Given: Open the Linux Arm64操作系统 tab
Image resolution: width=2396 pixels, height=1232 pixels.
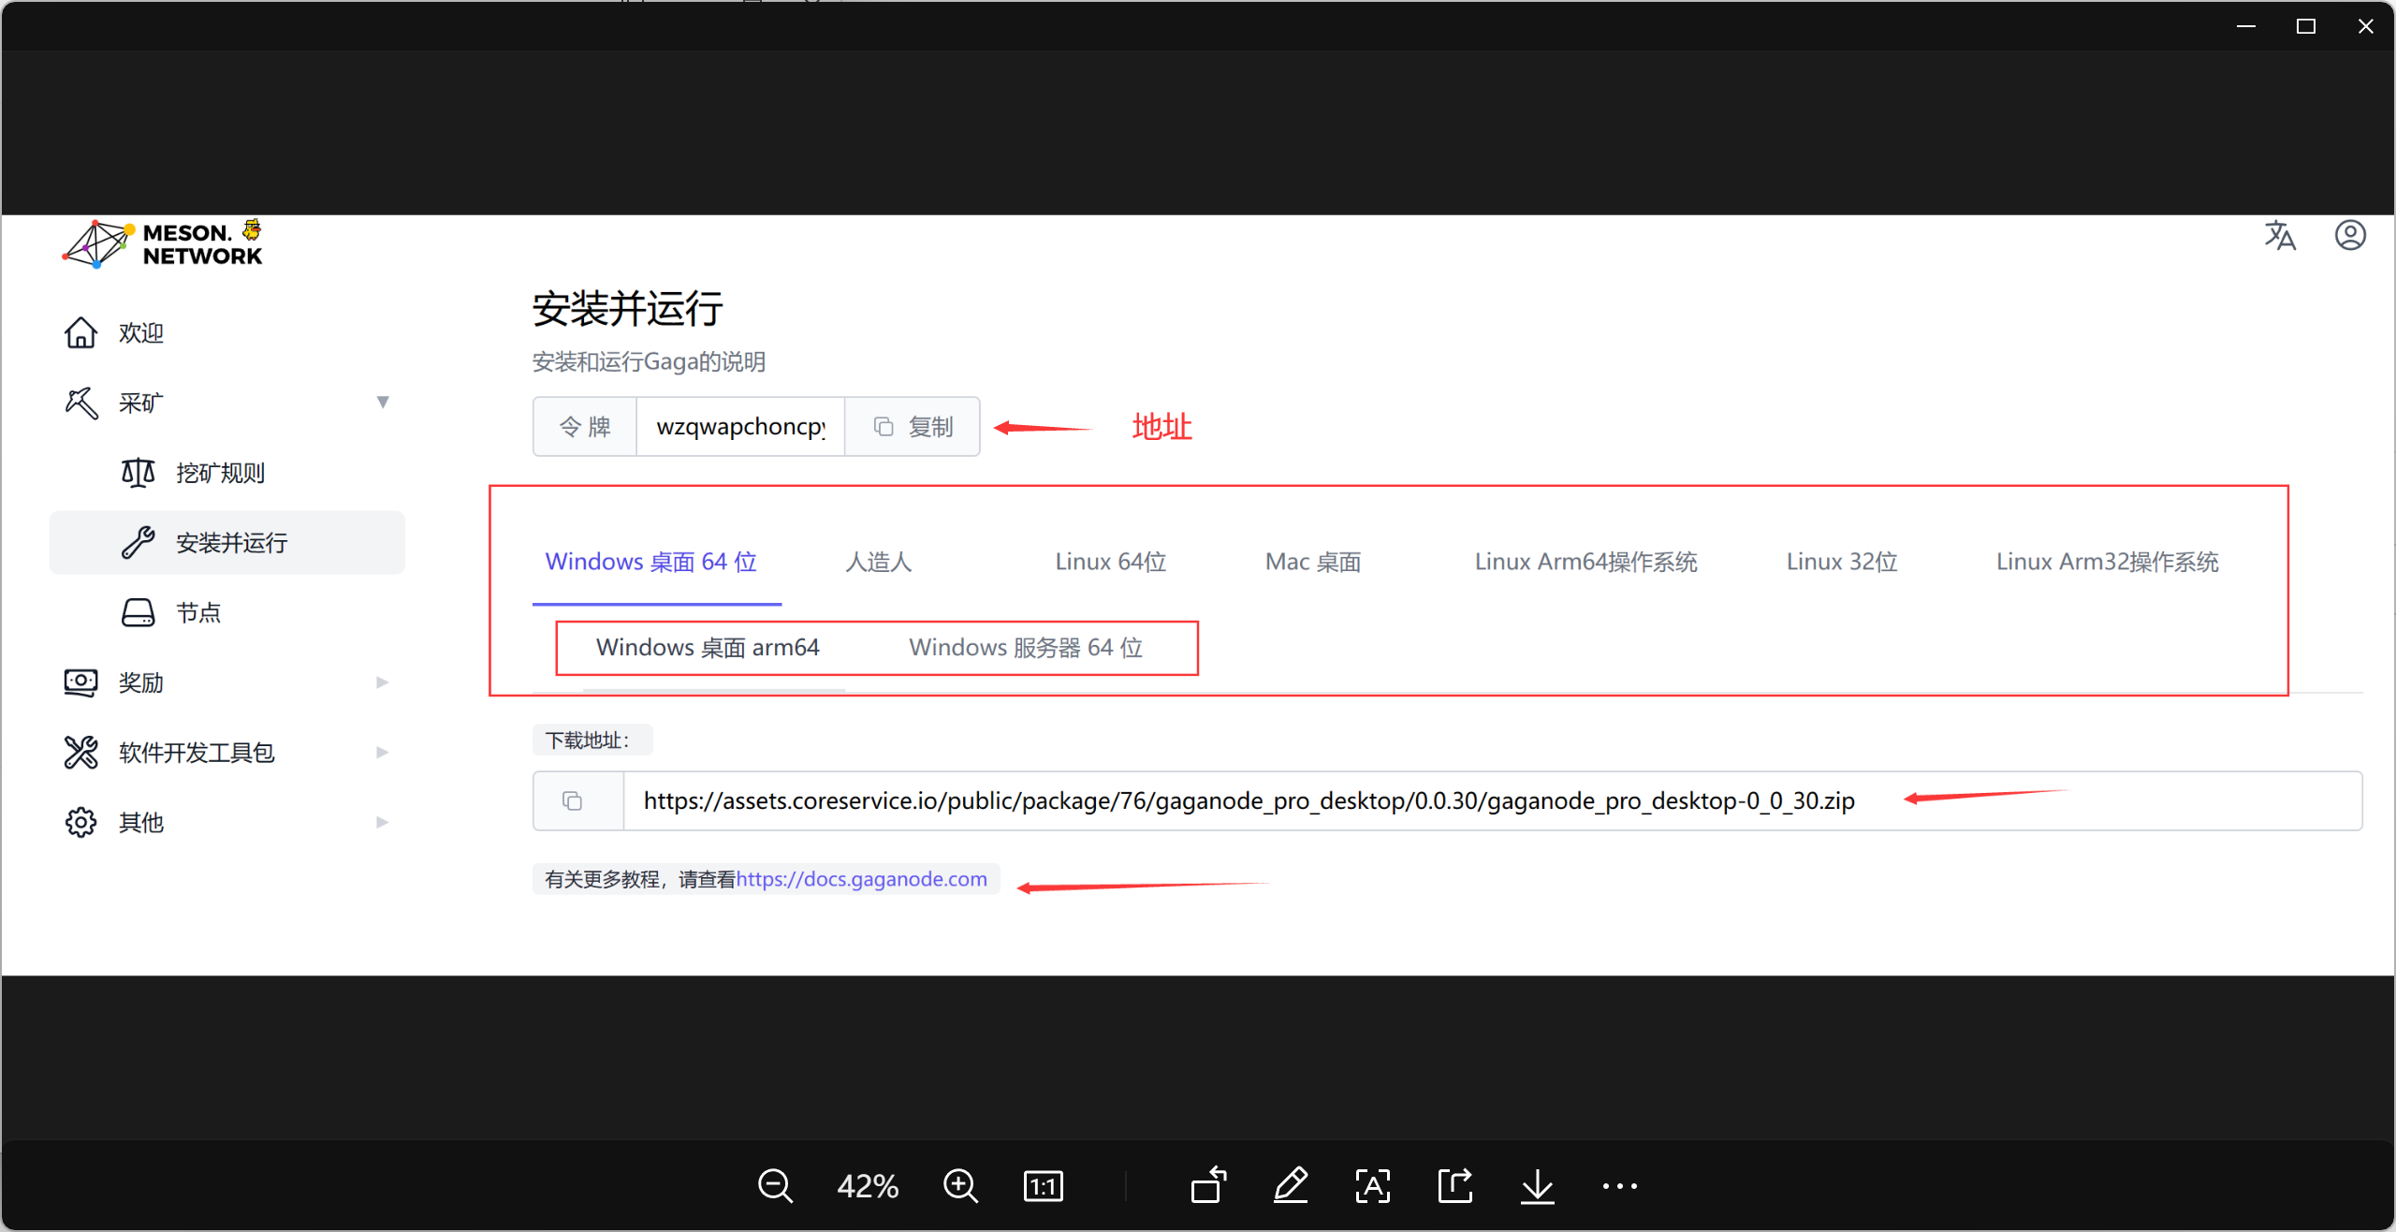Looking at the screenshot, I should (x=1586, y=562).
